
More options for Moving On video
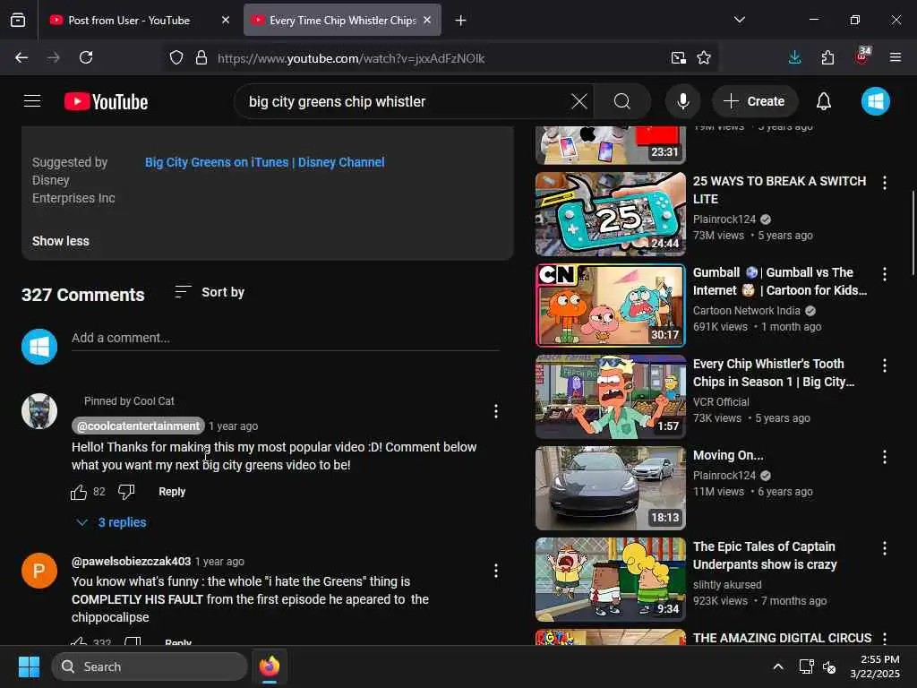coord(884,457)
